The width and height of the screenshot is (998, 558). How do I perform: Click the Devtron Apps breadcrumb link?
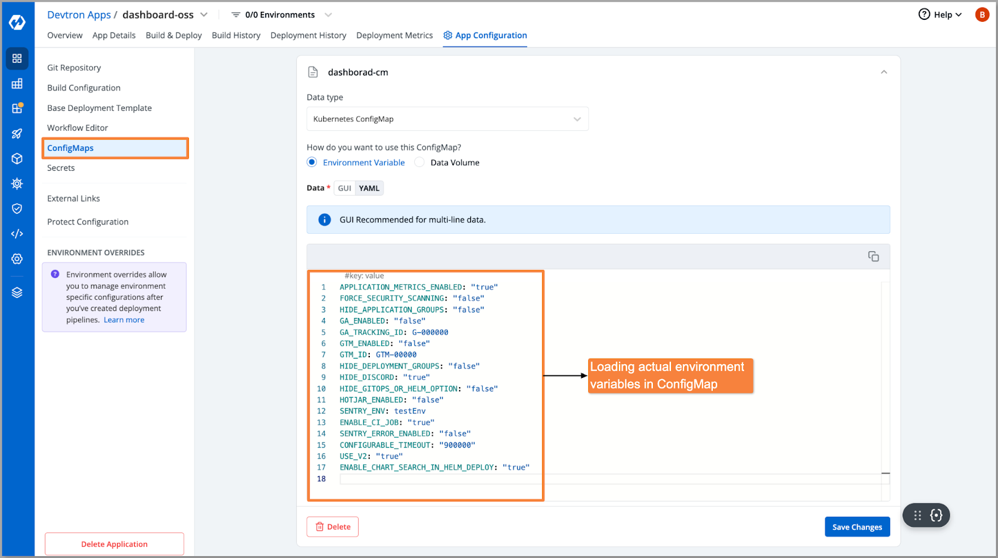pyautogui.click(x=79, y=14)
